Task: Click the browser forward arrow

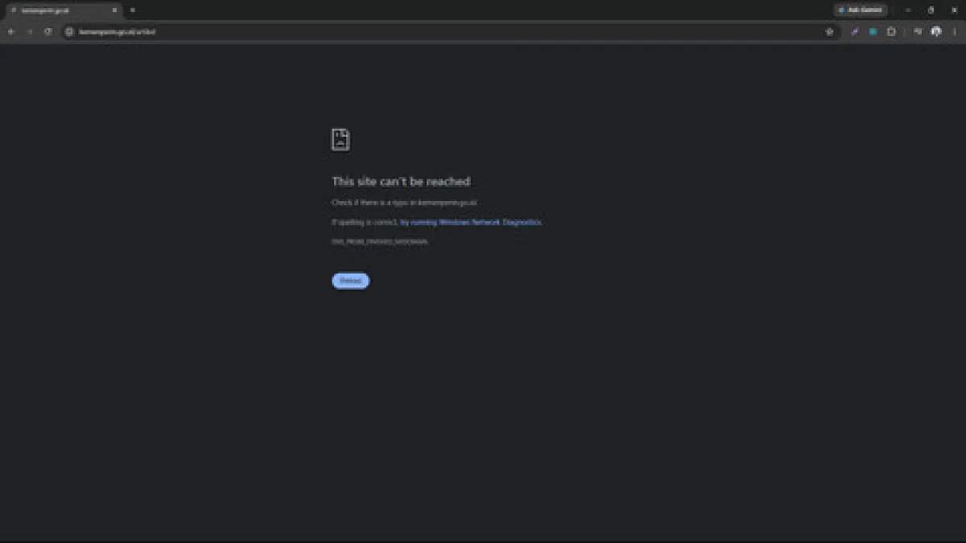Action: point(30,31)
